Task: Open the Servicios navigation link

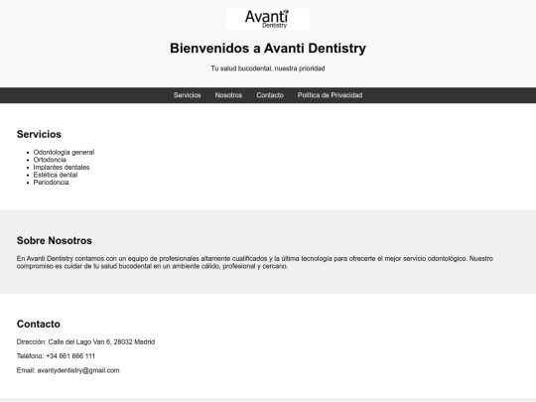Action: coord(187,95)
